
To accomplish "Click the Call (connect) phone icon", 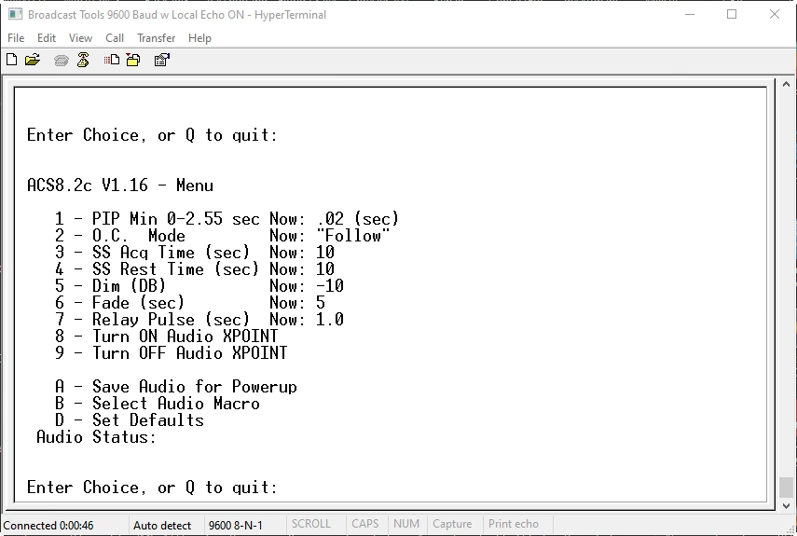I will pos(61,61).
